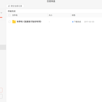Select the file name 秋季档《逃避虽可耻却有用》

click(x=29, y=22)
